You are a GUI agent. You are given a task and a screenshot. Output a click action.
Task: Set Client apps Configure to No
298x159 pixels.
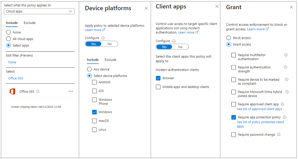coord(180,47)
